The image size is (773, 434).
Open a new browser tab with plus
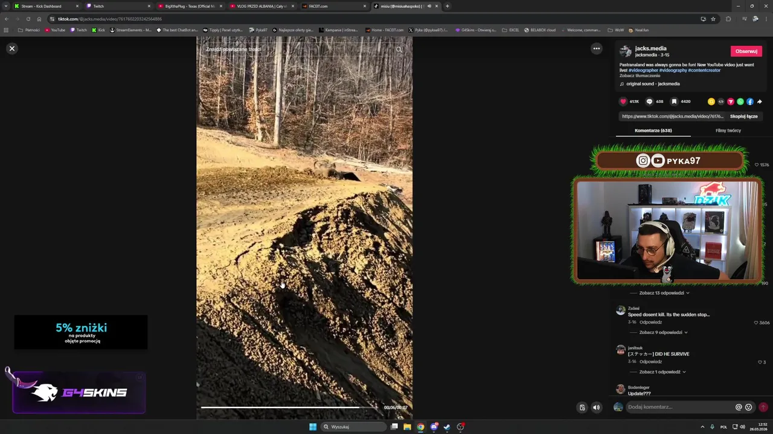[447, 6]
